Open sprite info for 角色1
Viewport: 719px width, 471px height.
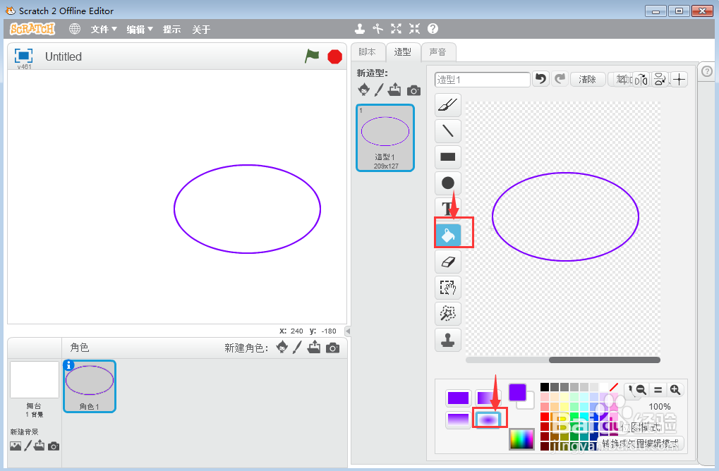coord(68,365)
